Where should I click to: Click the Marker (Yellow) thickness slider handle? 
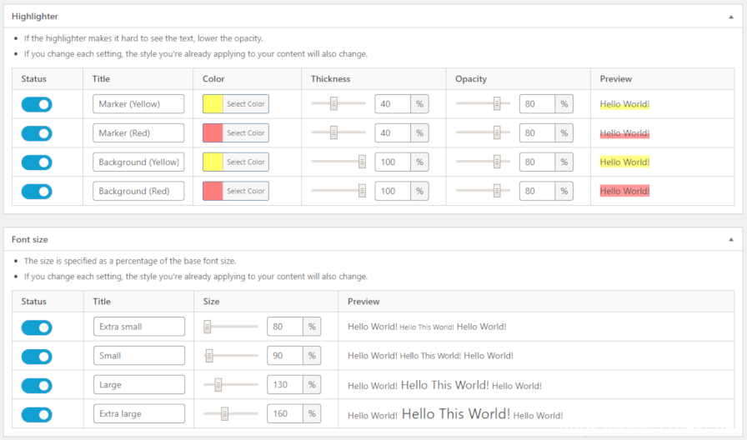coord(334,103)
